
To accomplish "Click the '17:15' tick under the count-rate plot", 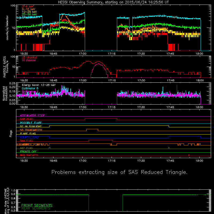I will (112, 54).
